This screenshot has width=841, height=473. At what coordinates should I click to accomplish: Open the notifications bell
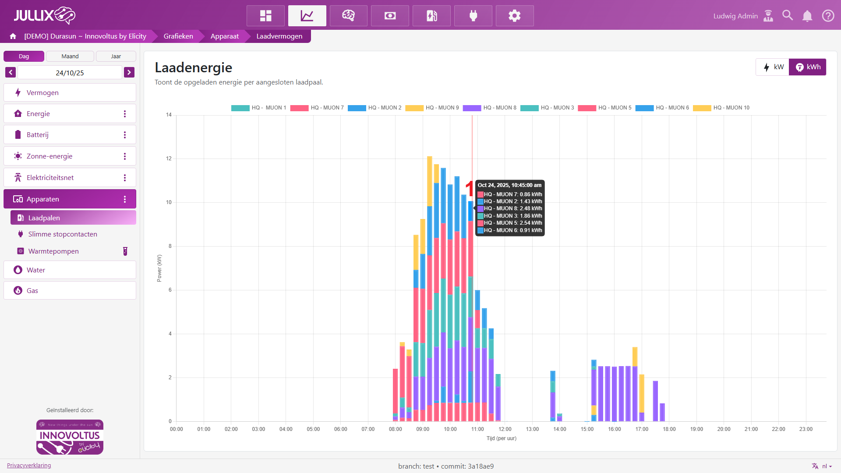tap(807, 16)
